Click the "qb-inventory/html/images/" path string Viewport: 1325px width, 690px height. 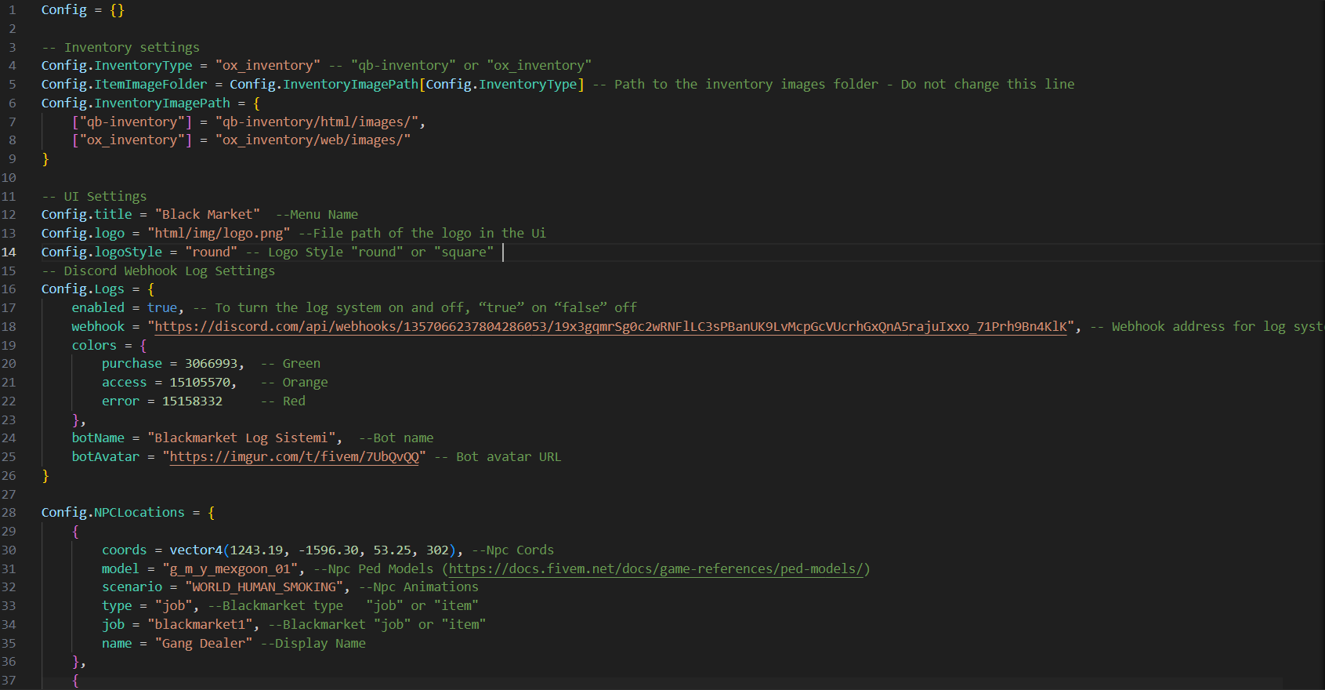[317, 122]
